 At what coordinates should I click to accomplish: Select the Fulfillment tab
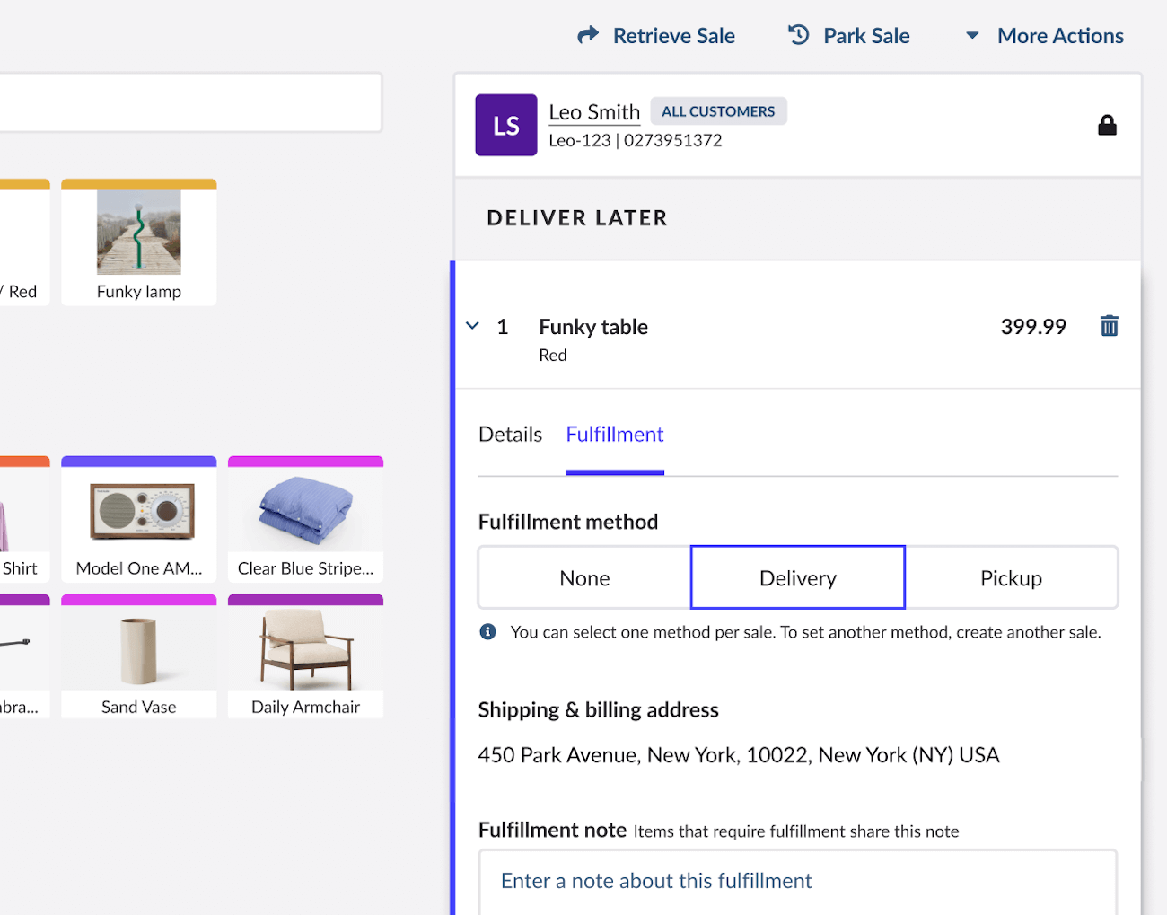615,435
